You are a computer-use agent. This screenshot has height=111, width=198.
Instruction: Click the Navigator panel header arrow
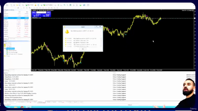coord(30,41)
